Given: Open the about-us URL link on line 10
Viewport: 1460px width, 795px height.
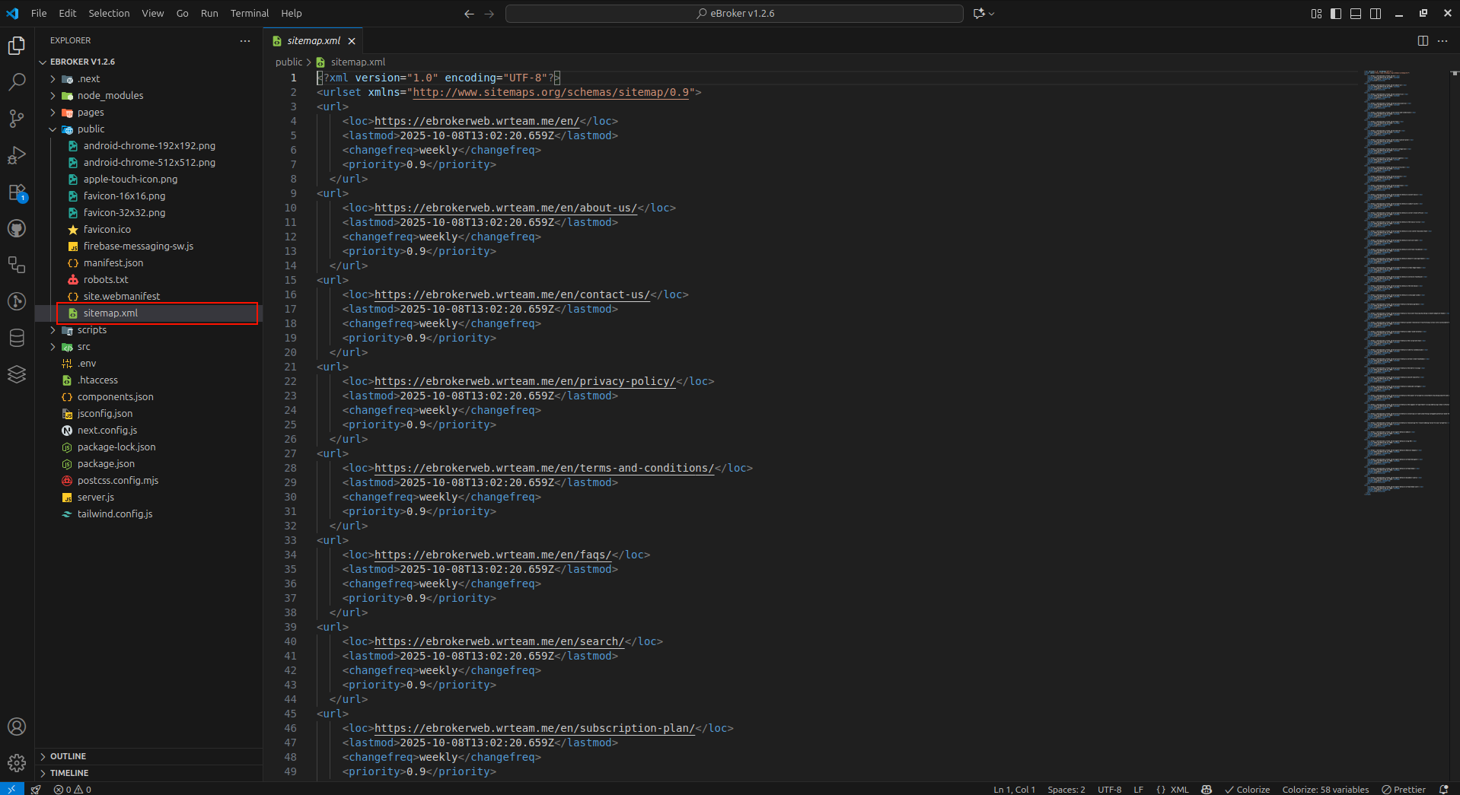Looking at the screenshot, I should (505, 208).
